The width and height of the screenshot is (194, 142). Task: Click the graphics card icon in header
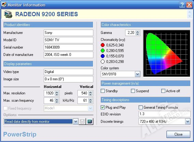tap(8, 14)
